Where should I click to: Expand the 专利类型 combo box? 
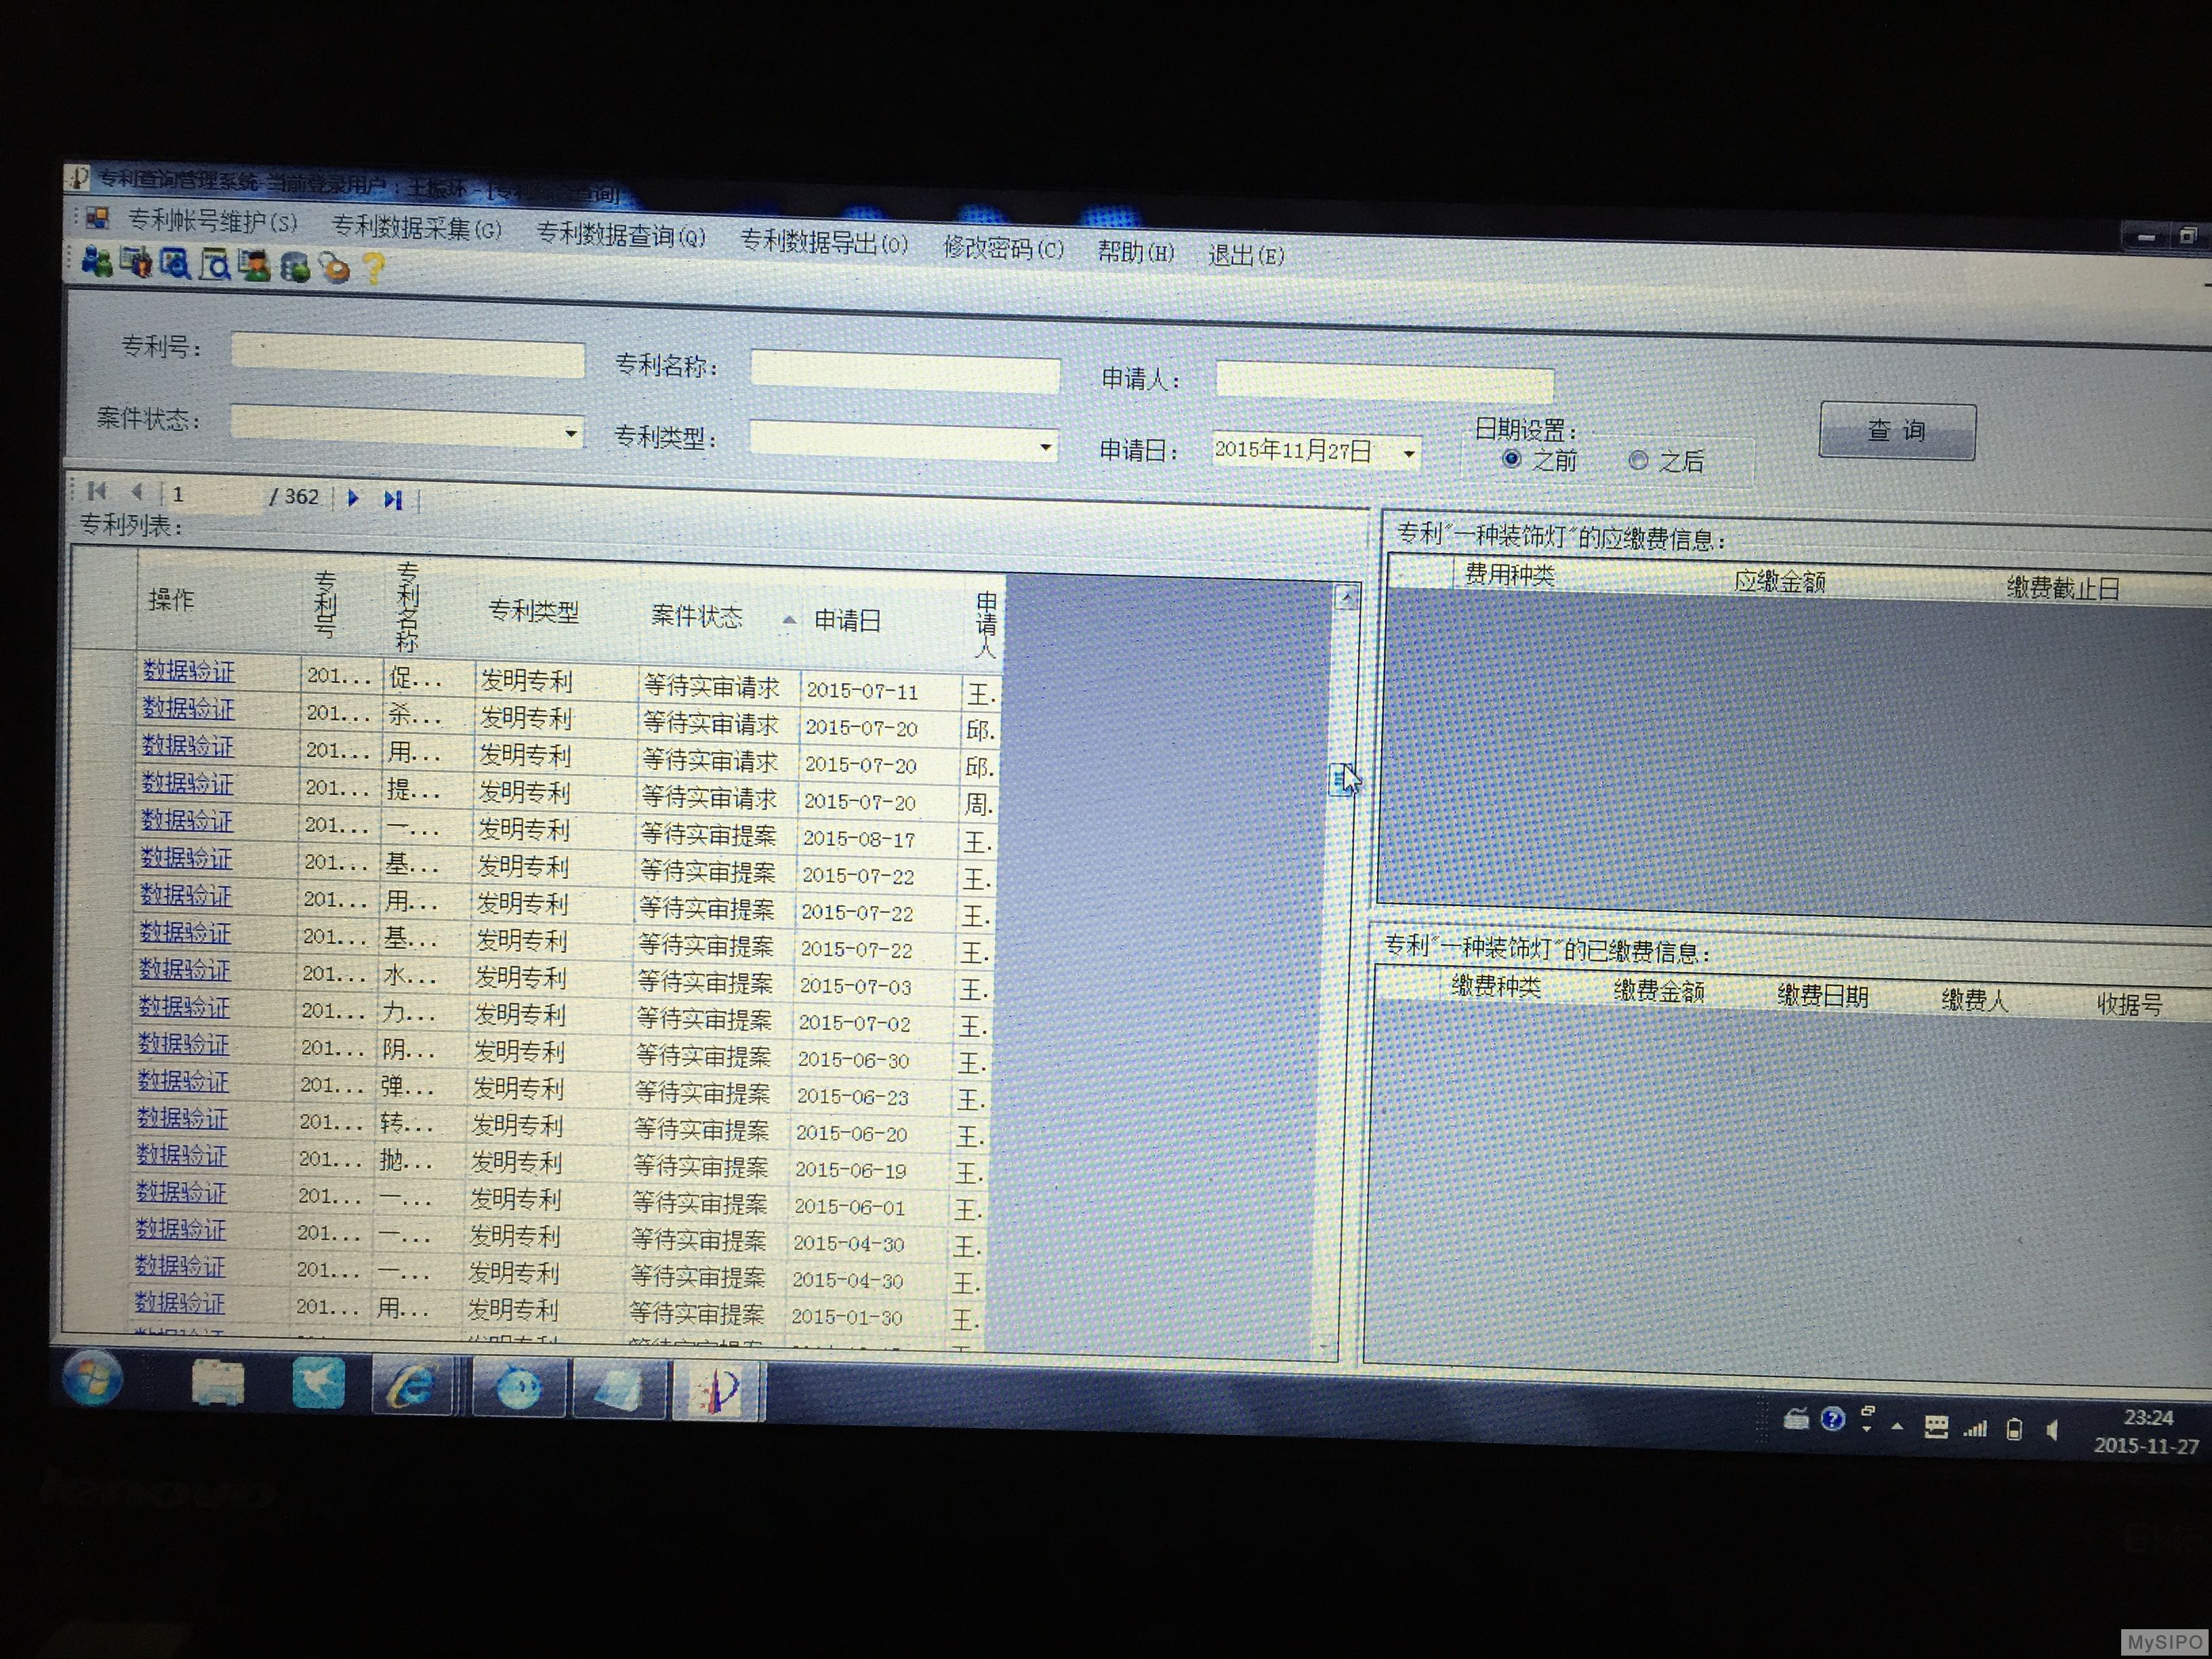1045,446
